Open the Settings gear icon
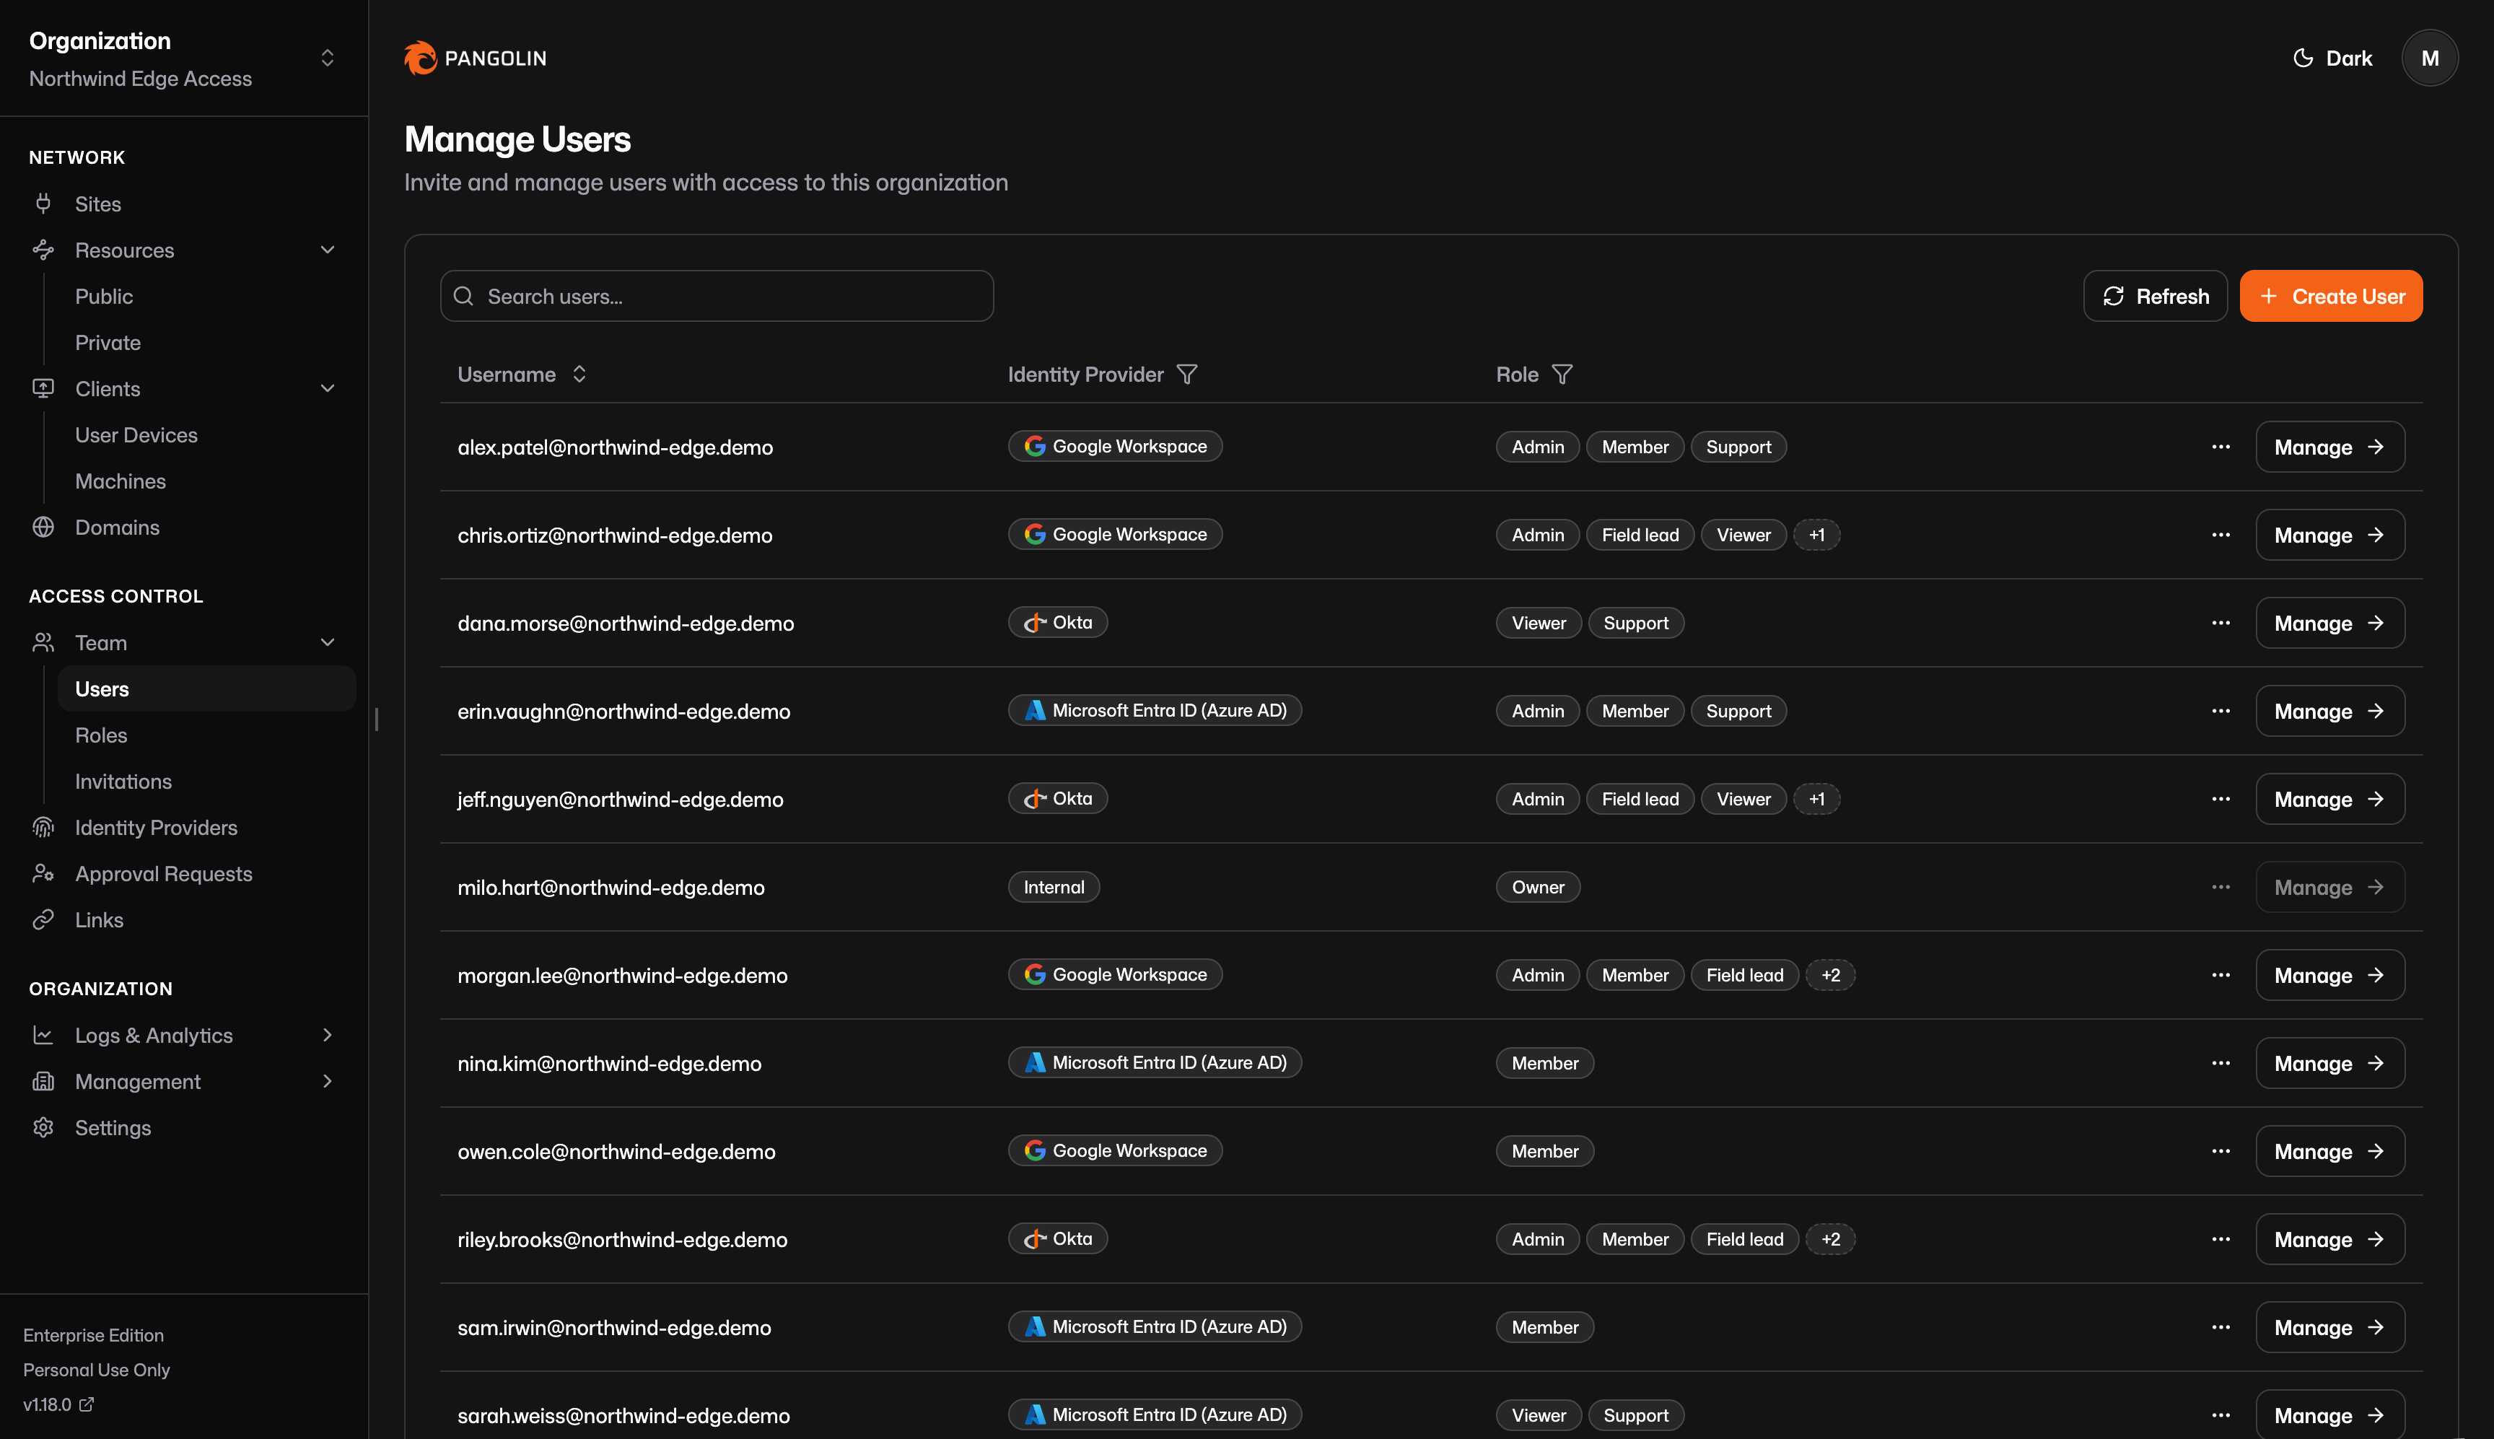 tap(43, 1128)
